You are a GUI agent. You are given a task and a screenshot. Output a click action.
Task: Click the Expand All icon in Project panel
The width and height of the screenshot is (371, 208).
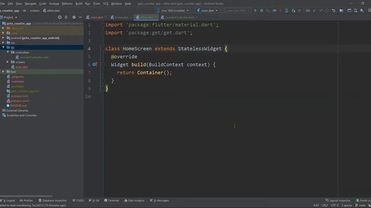click(x=66, y=17)
